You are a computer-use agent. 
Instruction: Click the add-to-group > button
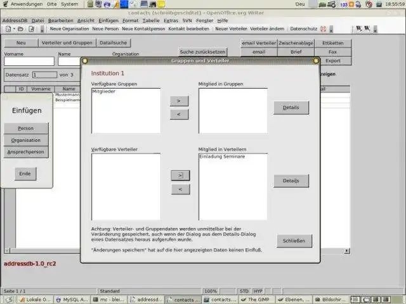(x=179, y=101)
